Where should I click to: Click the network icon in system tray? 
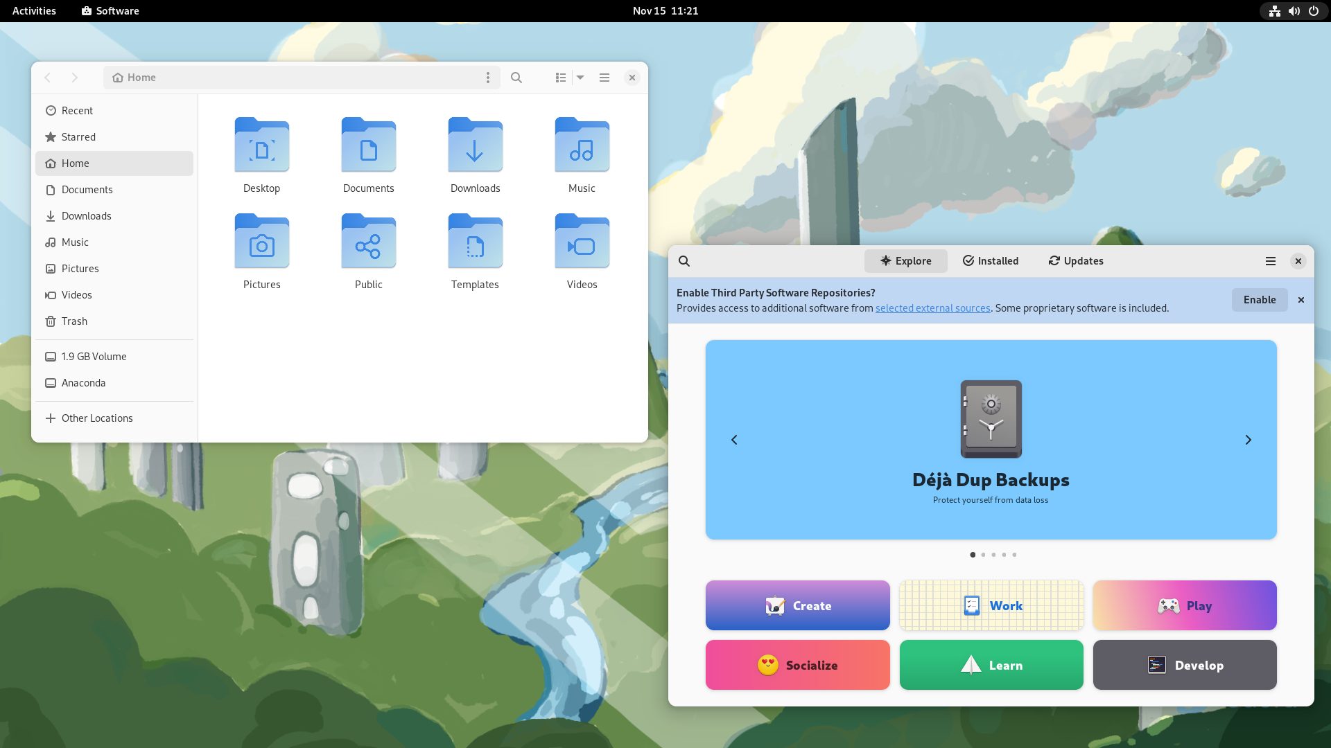(x=1275, y=11)
